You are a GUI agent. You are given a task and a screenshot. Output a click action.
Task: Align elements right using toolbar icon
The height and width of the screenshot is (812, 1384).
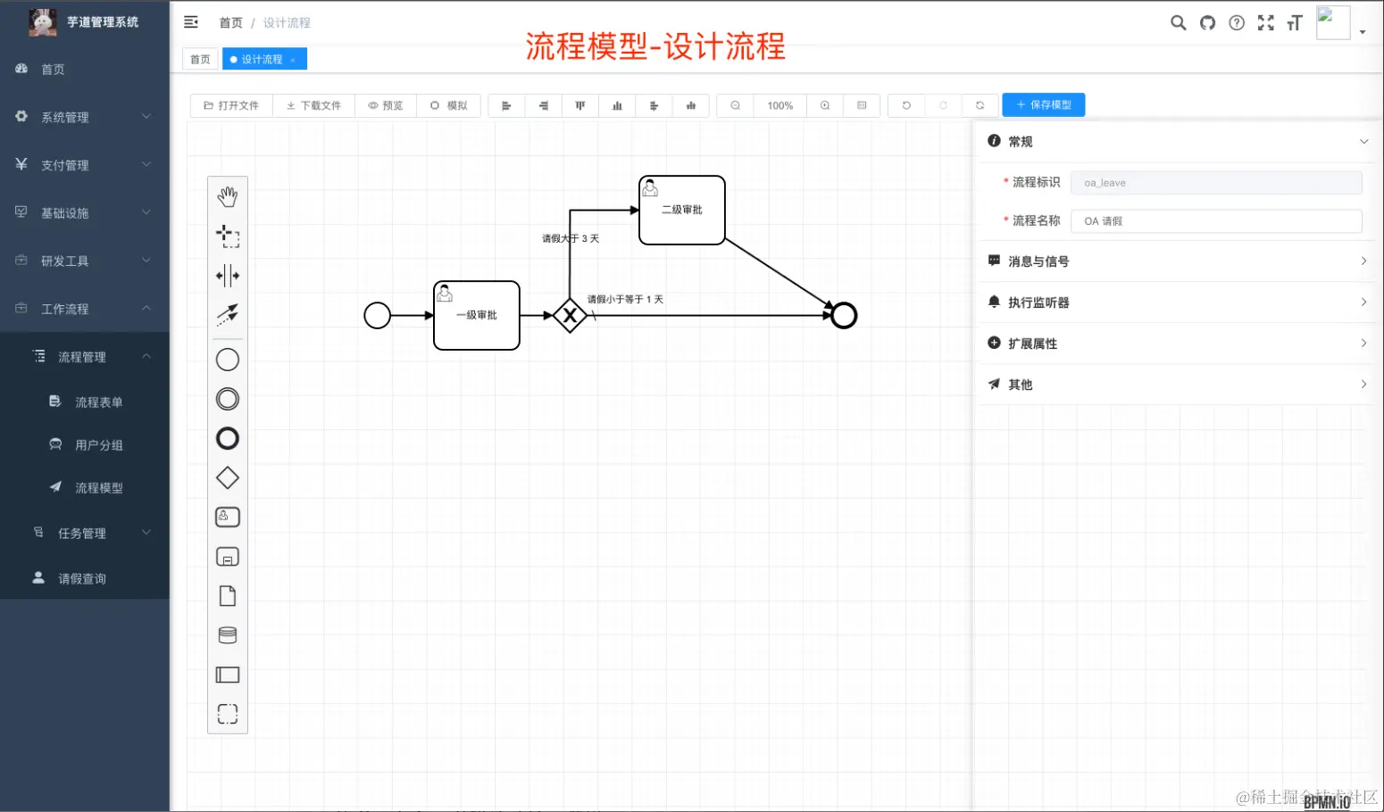(544, 105)
